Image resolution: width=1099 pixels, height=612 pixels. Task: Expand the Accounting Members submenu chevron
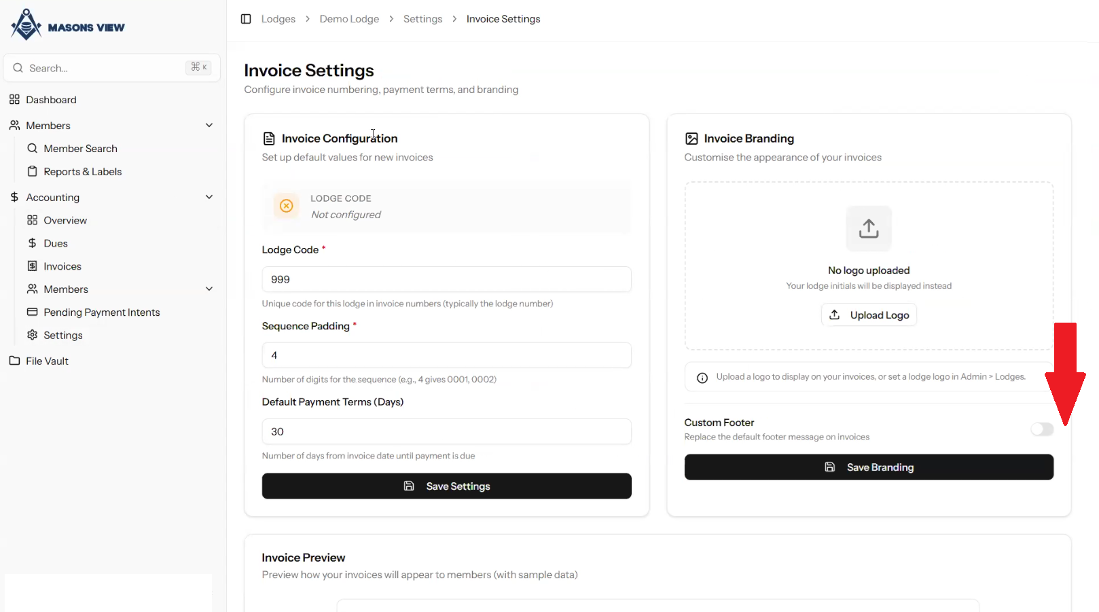[x=209, y=289]
